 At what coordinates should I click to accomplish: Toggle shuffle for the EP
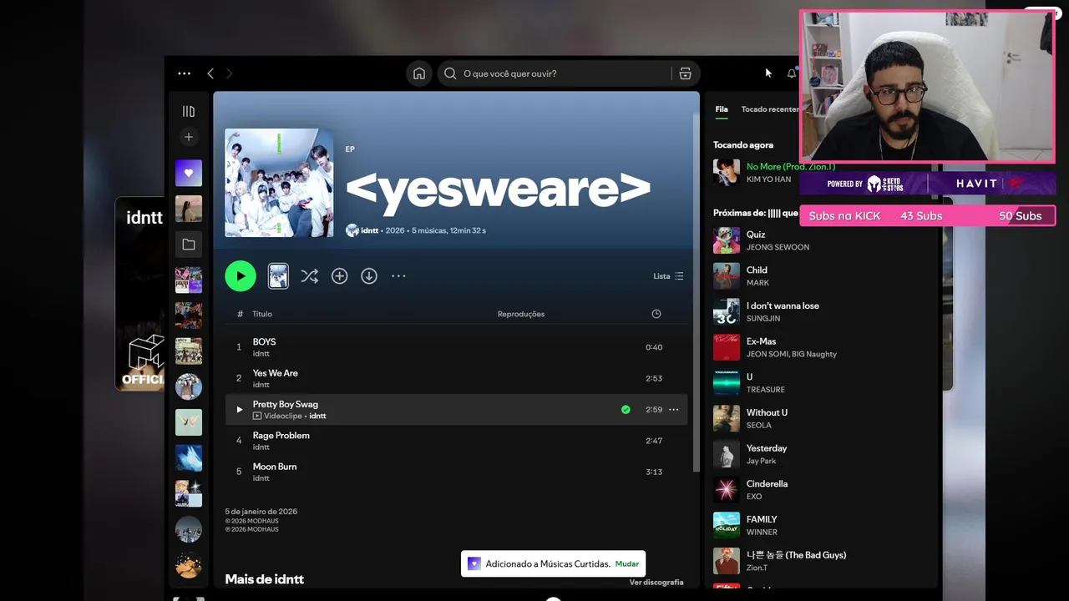point(310,275)
